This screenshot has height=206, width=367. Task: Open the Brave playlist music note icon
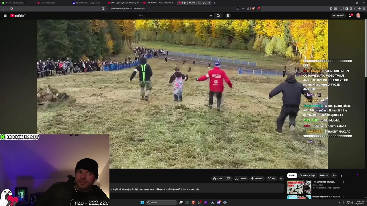(x=342, y=9)
